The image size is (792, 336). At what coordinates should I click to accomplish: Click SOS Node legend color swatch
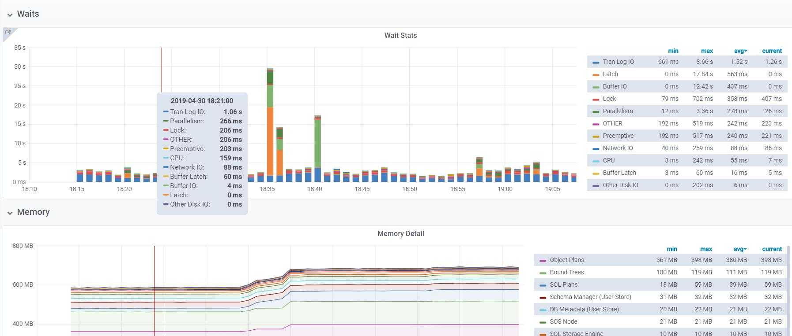point(543,322)
